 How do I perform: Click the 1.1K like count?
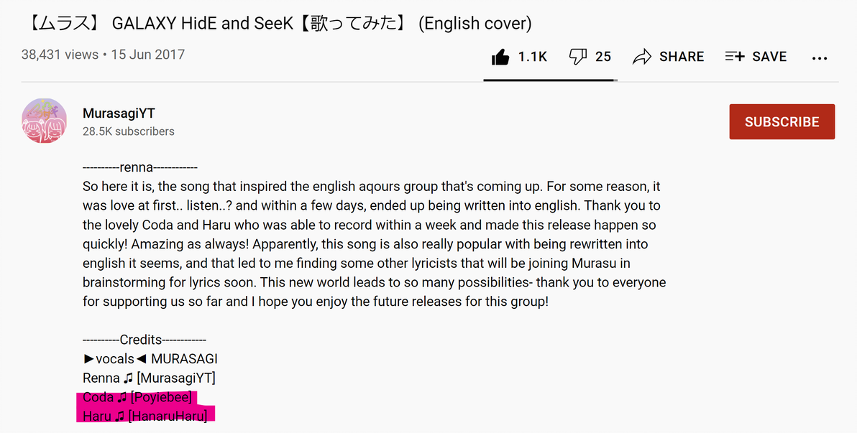point(533,57)
